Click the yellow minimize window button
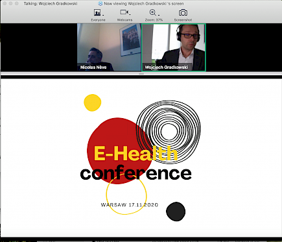 [x=11, y=3]
